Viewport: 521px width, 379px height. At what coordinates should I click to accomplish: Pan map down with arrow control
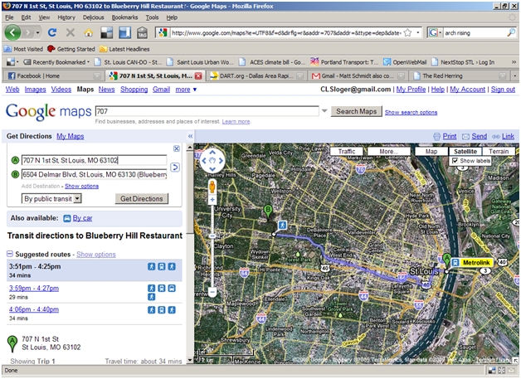coord(212,168)
